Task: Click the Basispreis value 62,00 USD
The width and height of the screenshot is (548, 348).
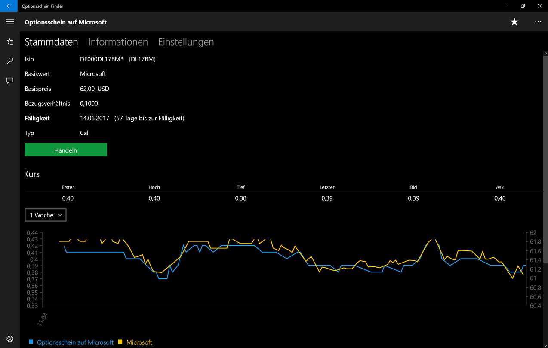Action: point(95,89)
